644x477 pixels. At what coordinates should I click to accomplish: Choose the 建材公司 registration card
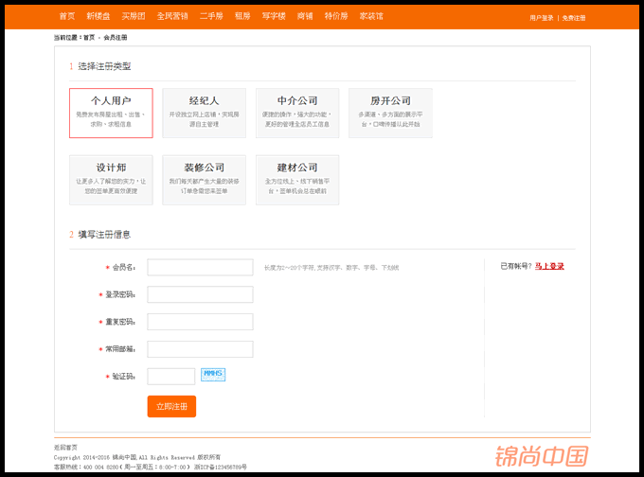pos(297,180)
